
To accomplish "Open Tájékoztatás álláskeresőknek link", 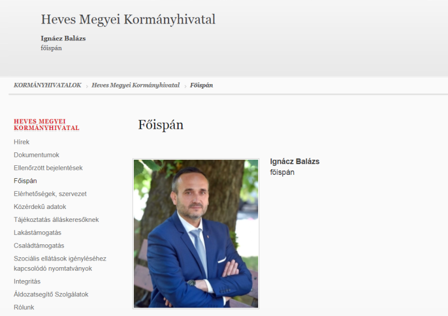I will [57, 220].
